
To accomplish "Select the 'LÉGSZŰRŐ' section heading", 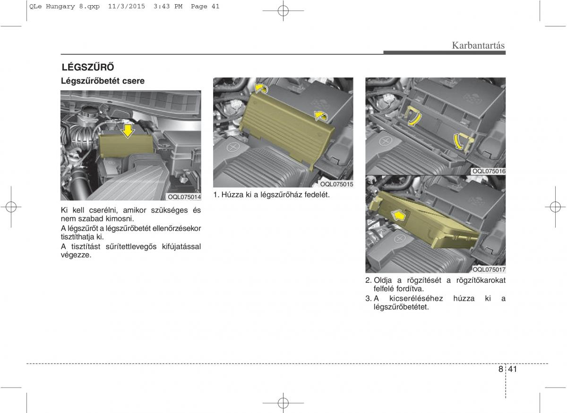I will [87, 67].
